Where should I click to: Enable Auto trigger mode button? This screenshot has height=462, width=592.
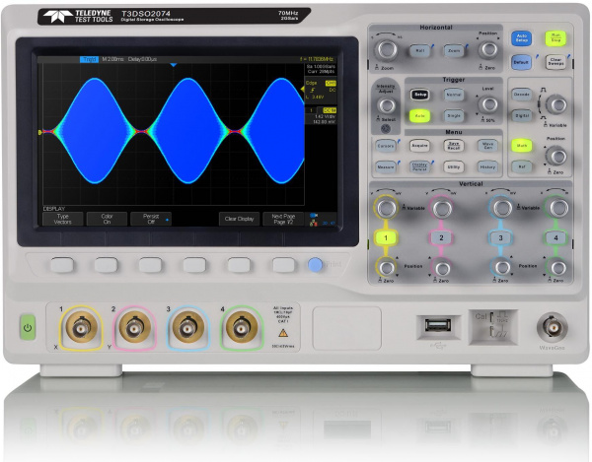(420, 115)
